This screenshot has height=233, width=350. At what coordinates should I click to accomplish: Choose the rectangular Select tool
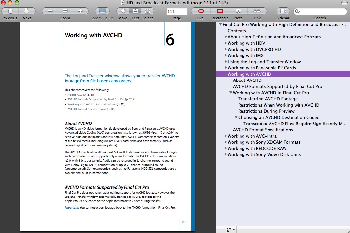tap(148, 11)
